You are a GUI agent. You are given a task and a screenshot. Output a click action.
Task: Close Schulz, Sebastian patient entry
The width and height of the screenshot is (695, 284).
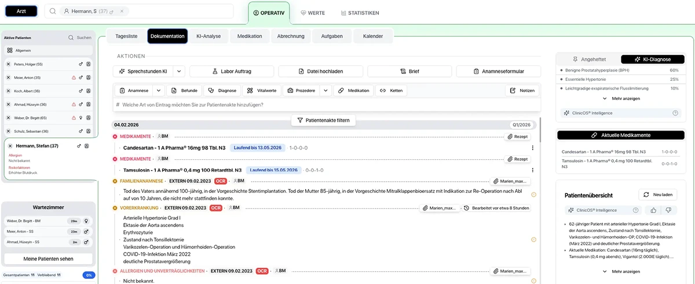9,131
